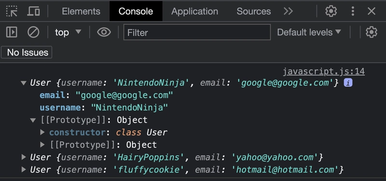Open the Application tab
The height and width of the screenshot is (181, 386).
[194, 11]
